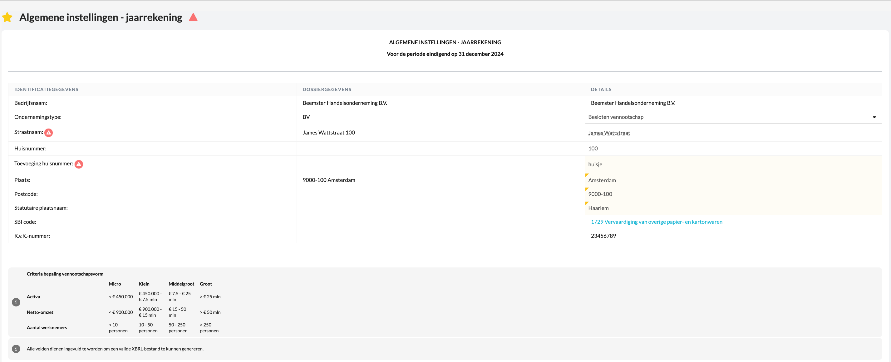Image resolution: width=891 pixels, height=362 pixels.
Task: Click the James Wattstraat street name field
Action: pos(609,133)
